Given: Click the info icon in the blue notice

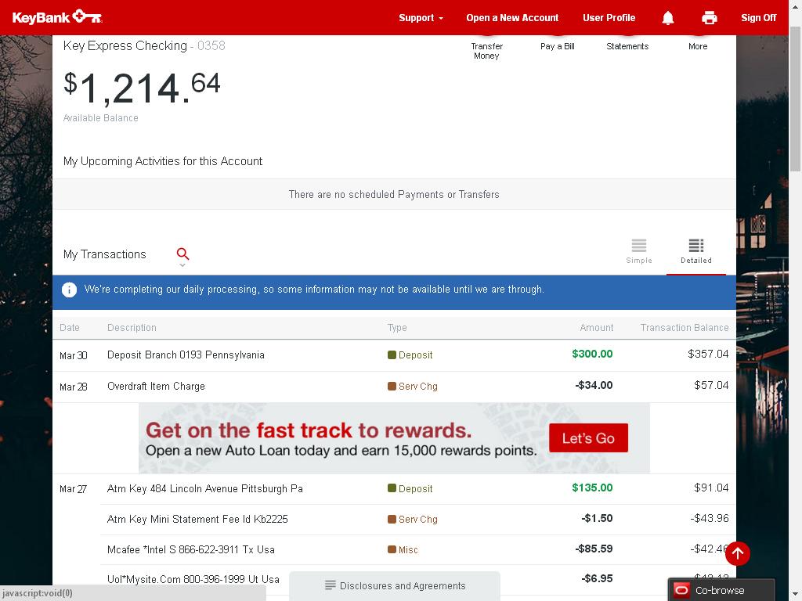Looking at the screenshot, I should [69, 290].
